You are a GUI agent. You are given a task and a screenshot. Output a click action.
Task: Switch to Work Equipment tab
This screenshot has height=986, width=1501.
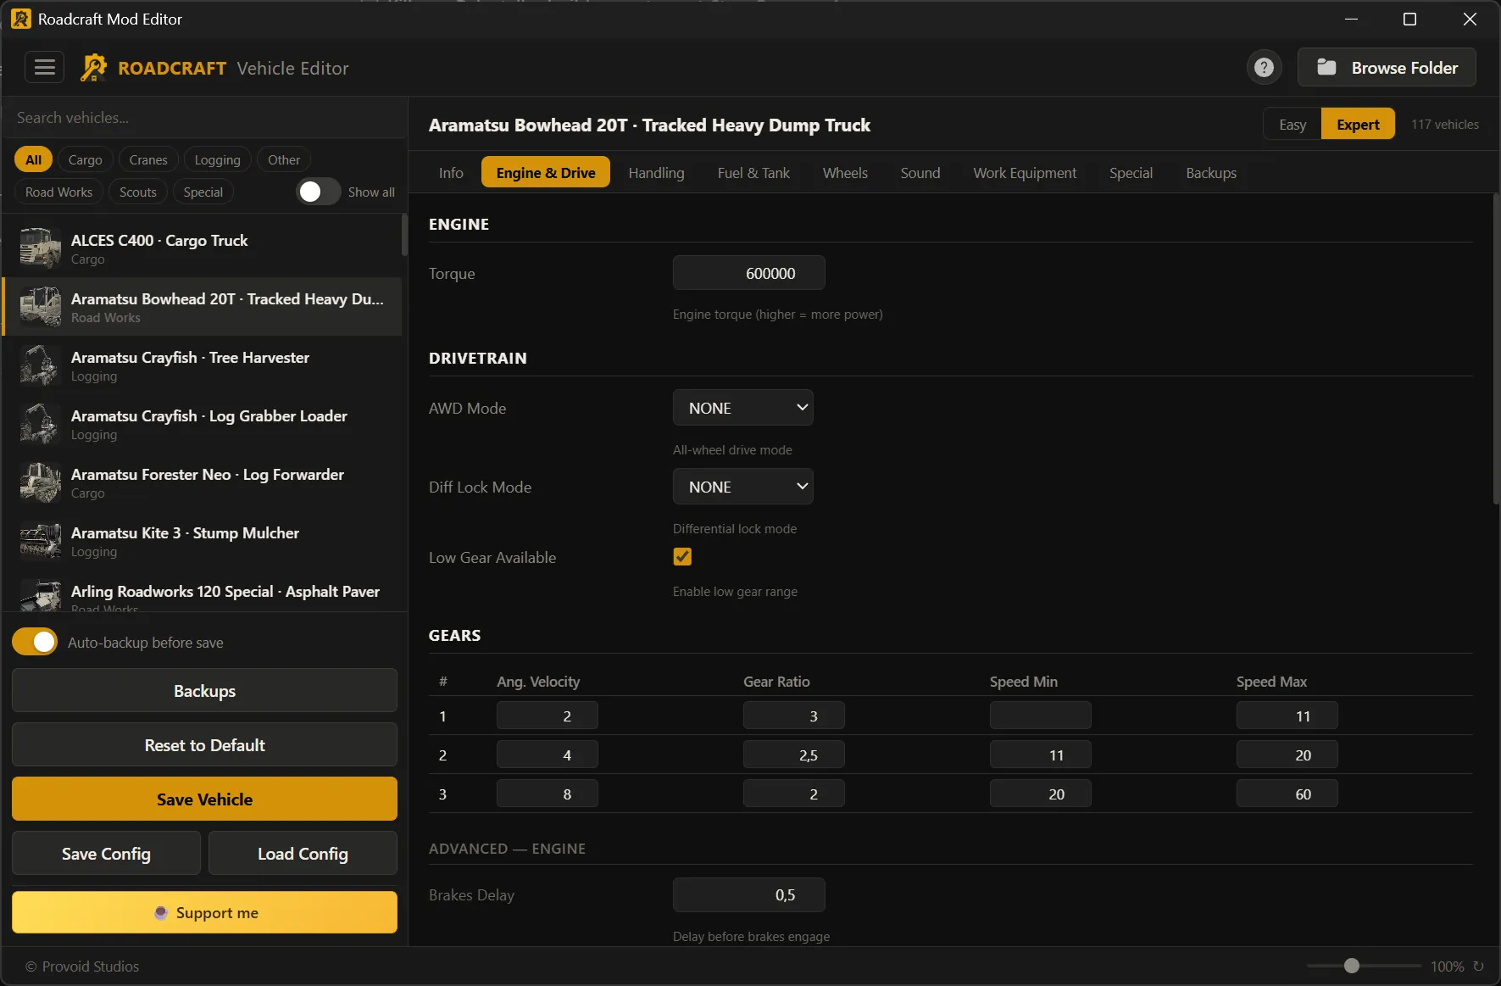1025,172
